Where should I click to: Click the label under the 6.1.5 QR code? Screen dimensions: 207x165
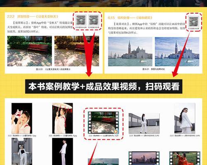click(x=194, y=29)
